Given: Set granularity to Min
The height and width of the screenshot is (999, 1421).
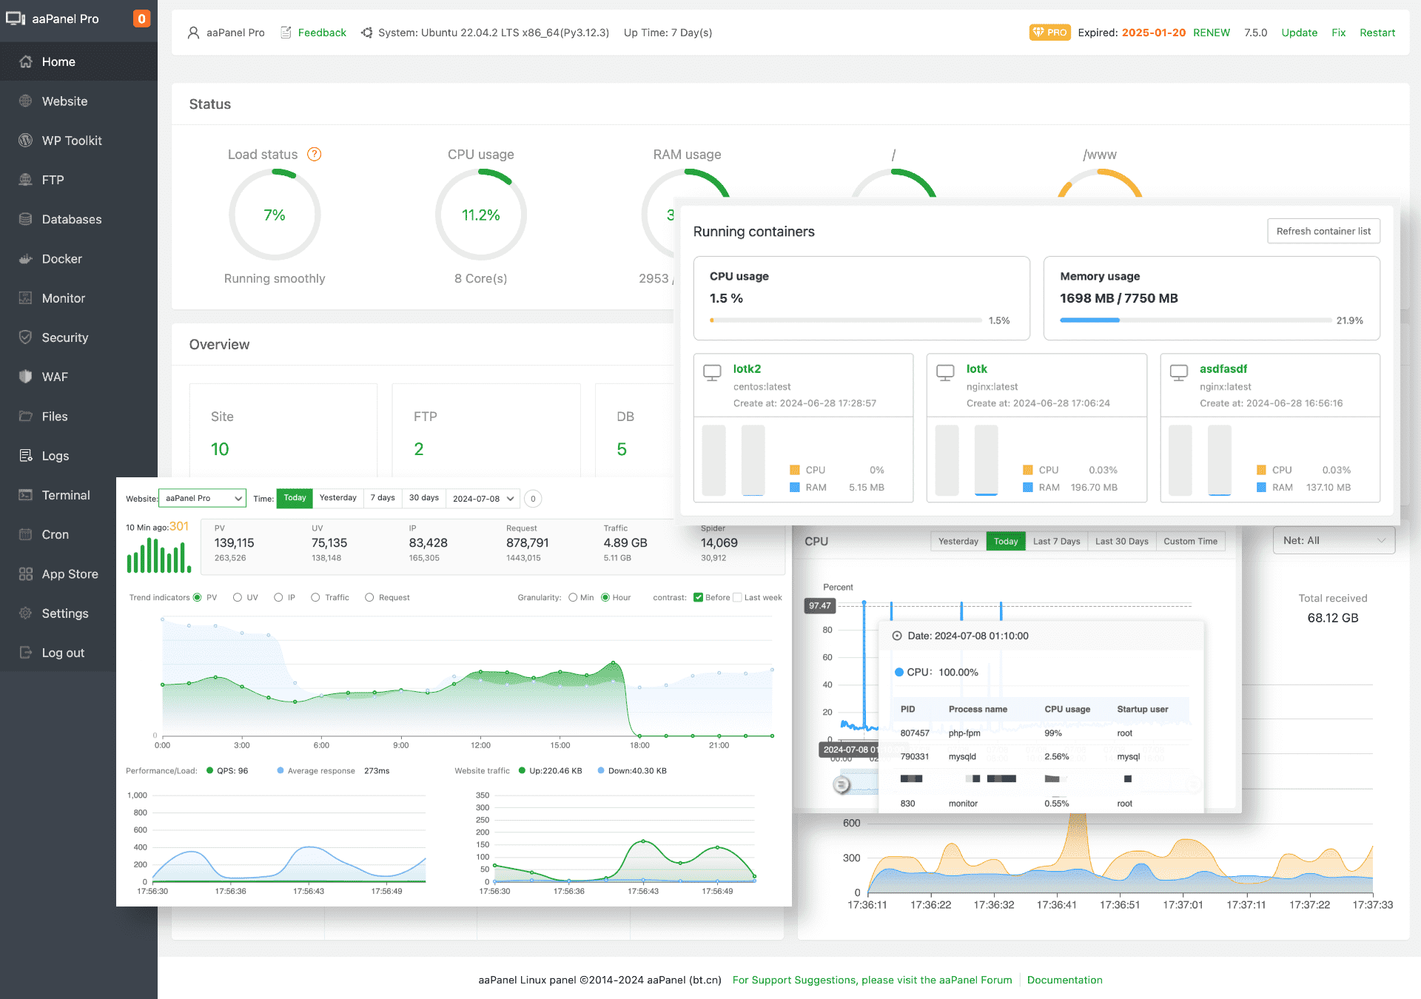Looking at the screenshot, I should pyautogui.click(x=573, y=597).
